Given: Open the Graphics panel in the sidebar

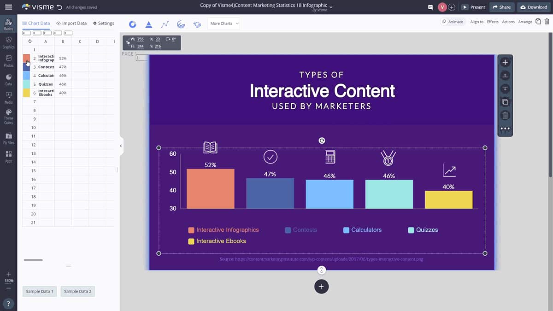Looking at the screenshot, I should (8, 42).
